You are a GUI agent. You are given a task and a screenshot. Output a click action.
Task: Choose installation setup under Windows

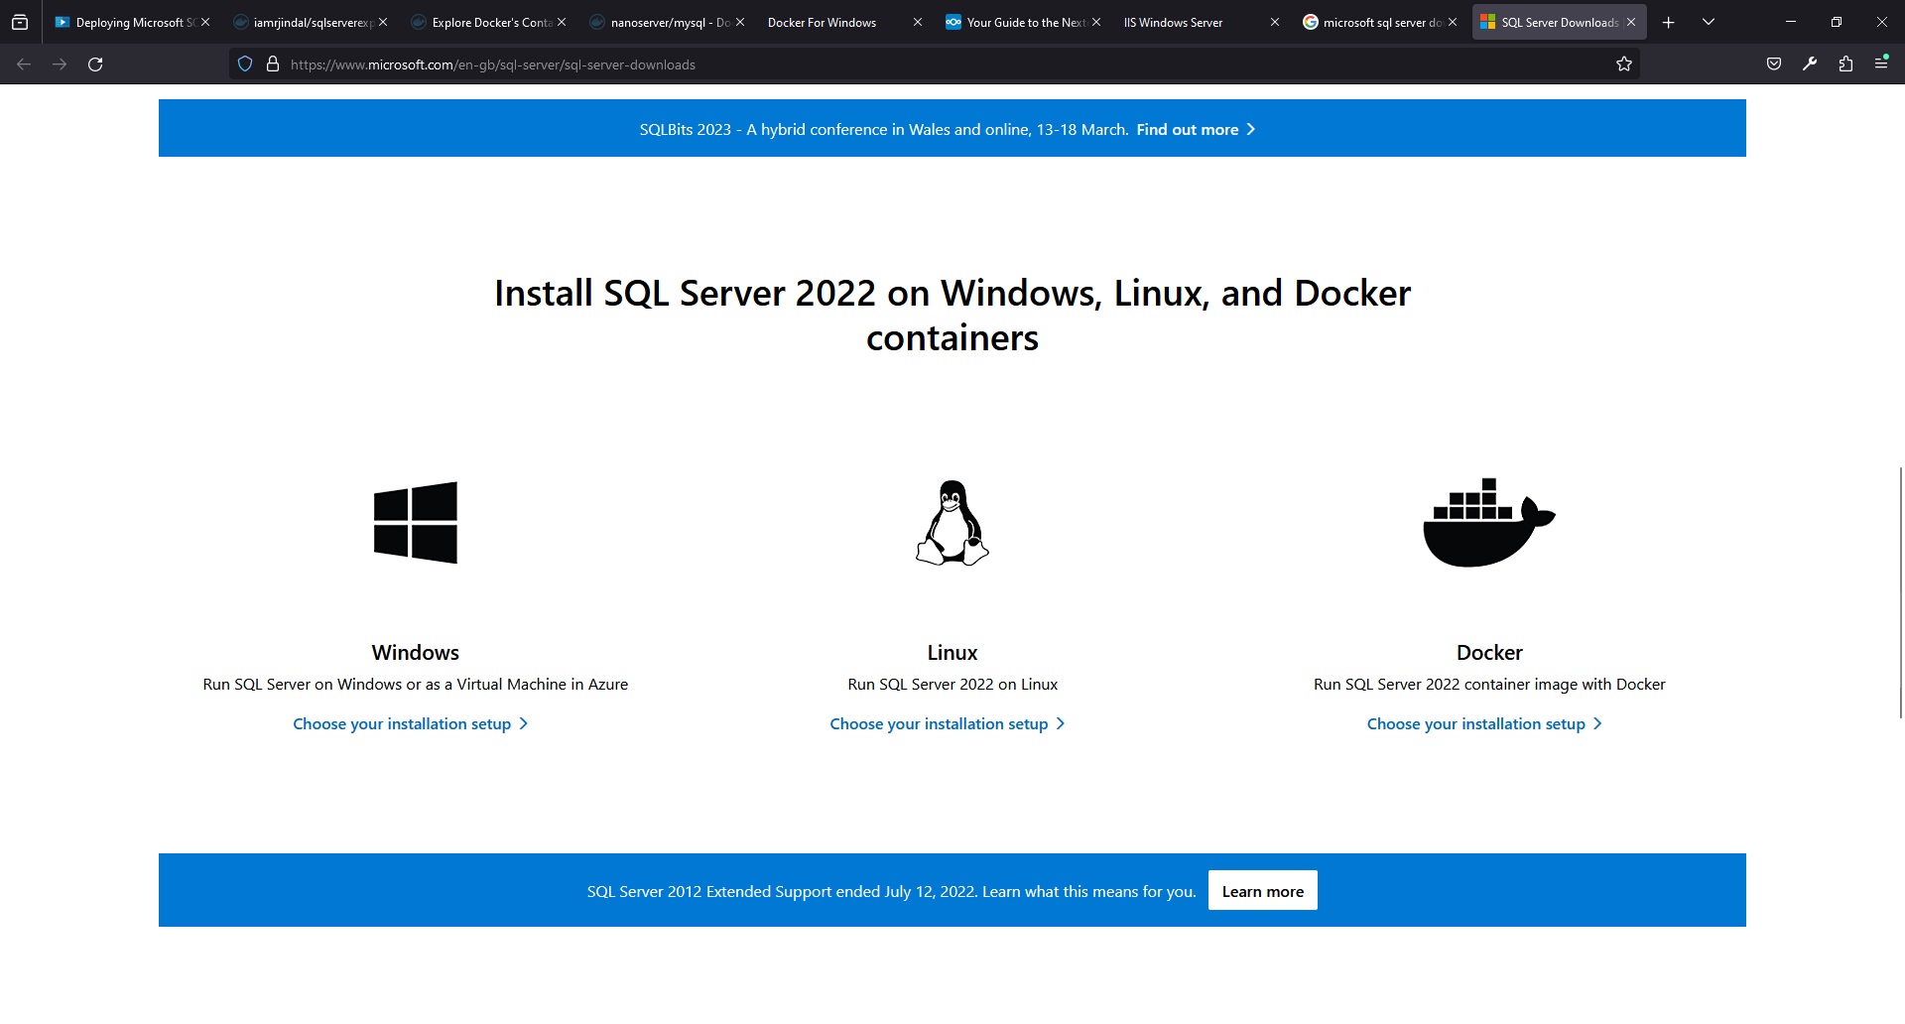tap(411, 724)
